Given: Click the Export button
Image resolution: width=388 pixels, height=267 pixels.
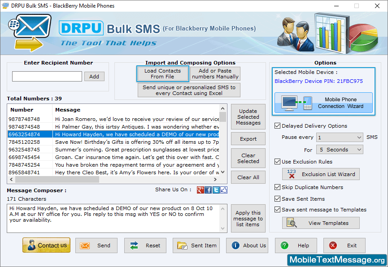Looking at the screenshot, I should click(x=248, y=139).
